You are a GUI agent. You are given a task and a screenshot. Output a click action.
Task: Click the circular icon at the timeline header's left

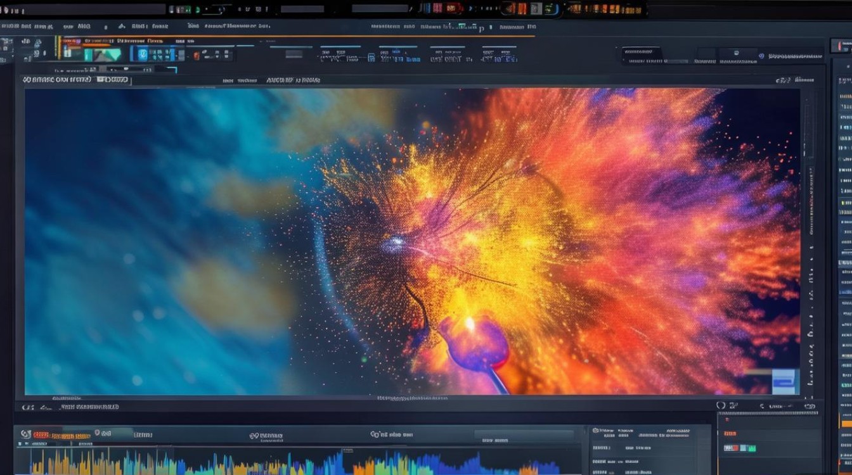pos(25,434)
